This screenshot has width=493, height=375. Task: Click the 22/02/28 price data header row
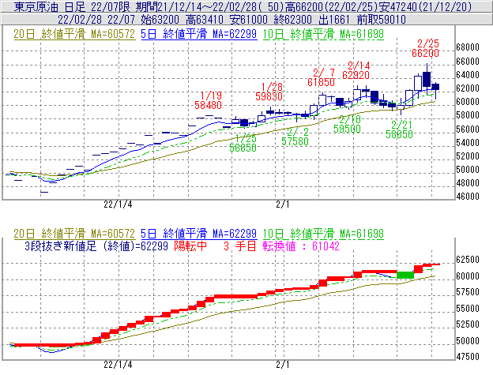pyautogui.click(x=246, y=20)
